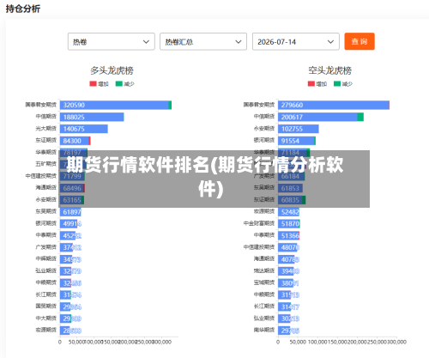
Task: Select the 200617 bar in 空头龙虎榜
Action: coord(321,117)
